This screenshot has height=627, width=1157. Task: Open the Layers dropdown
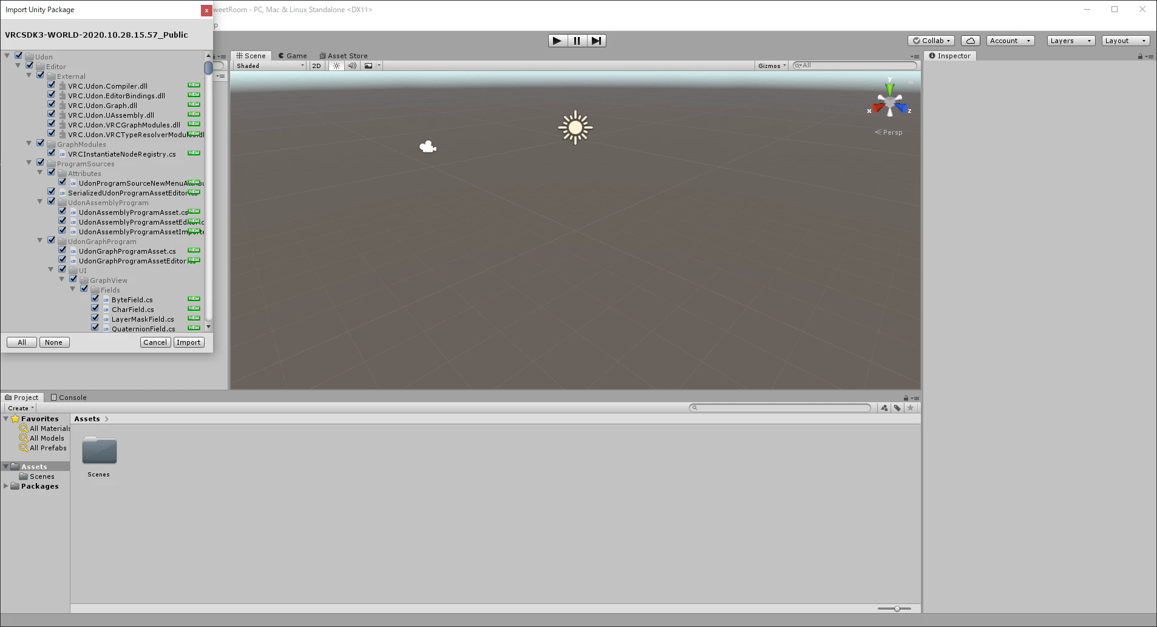click(1071, 41)
